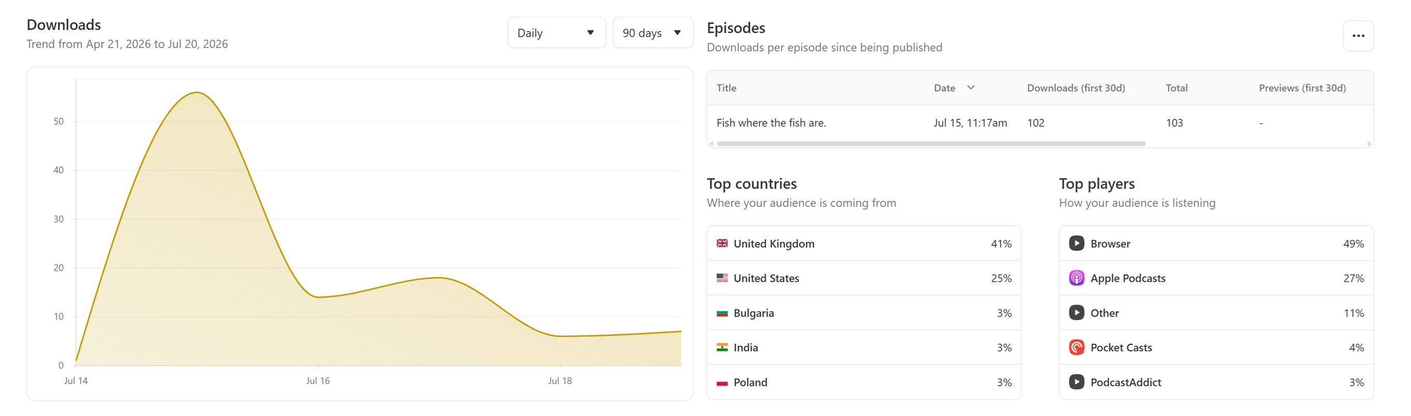Select the Browser player label

(1110, 243)
